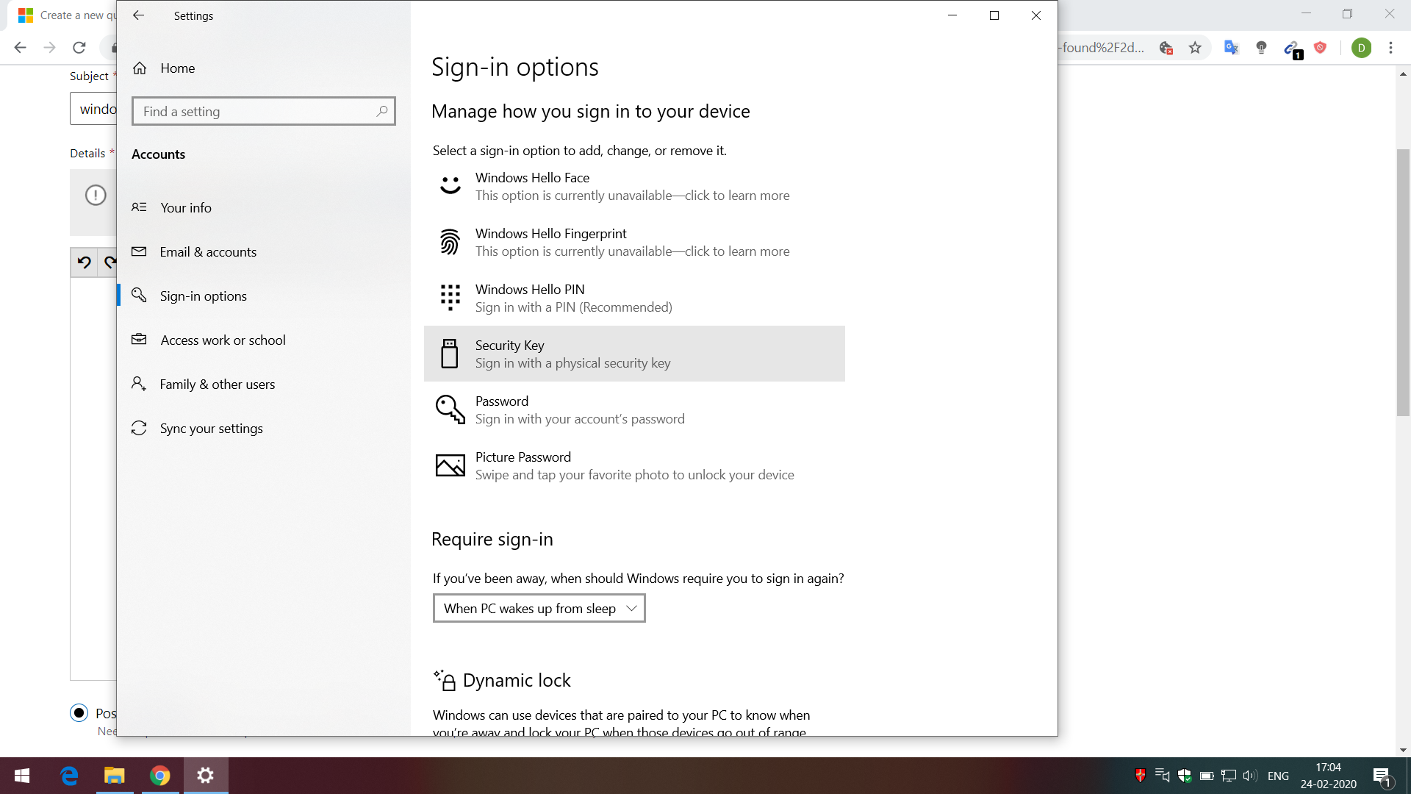Click the undo icon in the web editor
This screenshot has height=794, width=1411.
[x=85, y=262]
